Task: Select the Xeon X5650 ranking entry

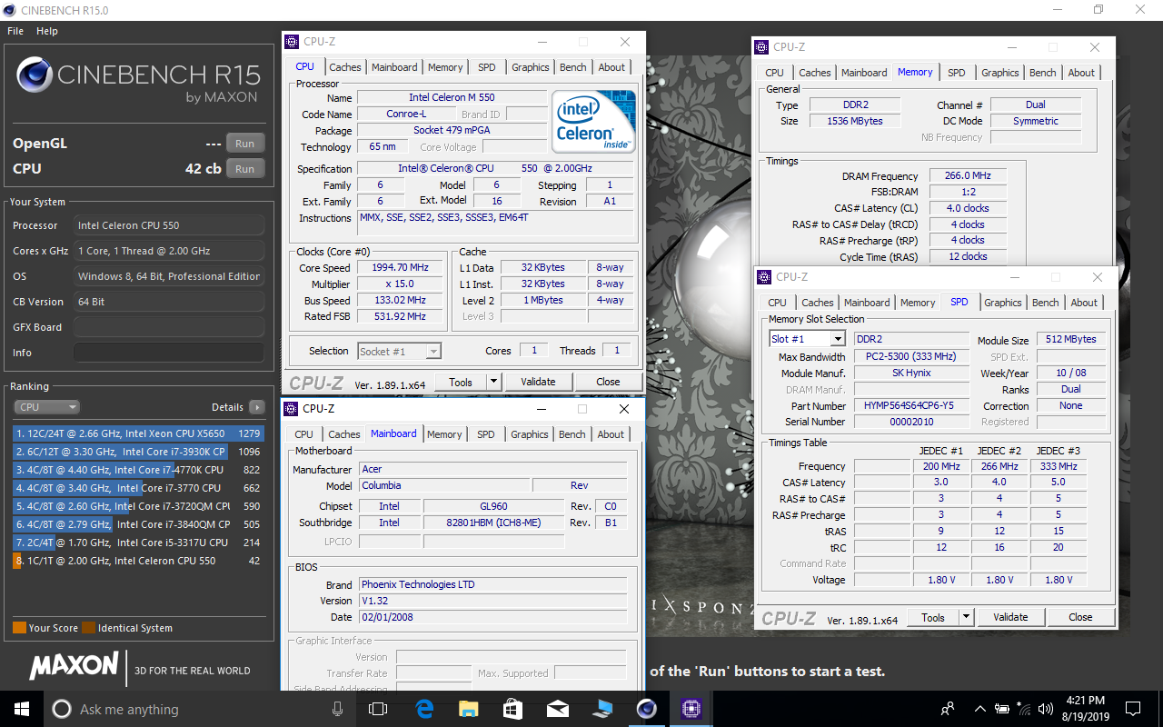Action: tap(138, 433)
